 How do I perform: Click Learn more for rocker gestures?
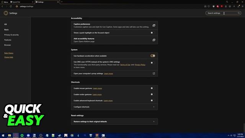pos(97,95)
